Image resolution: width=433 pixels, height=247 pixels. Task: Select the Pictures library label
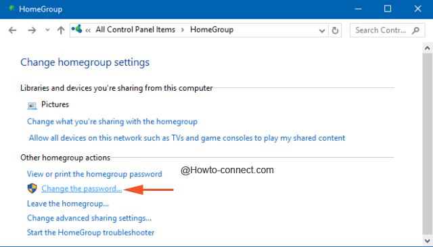55,104
